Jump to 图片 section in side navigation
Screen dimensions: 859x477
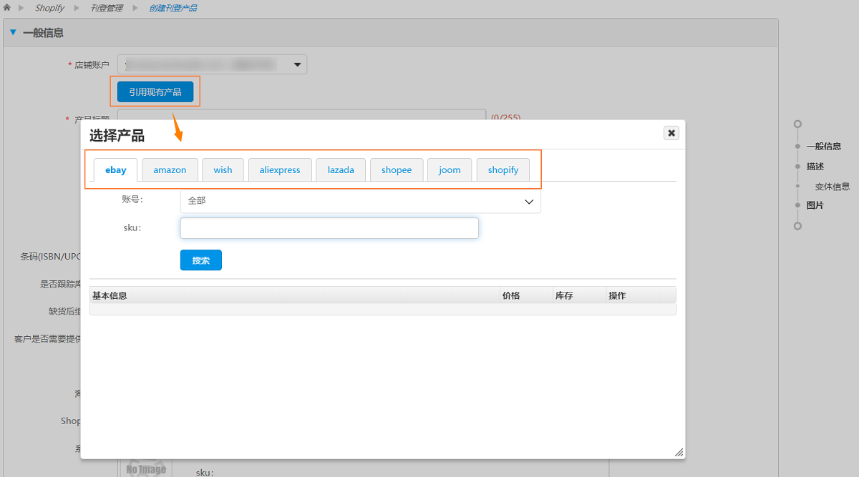[815, 205]
